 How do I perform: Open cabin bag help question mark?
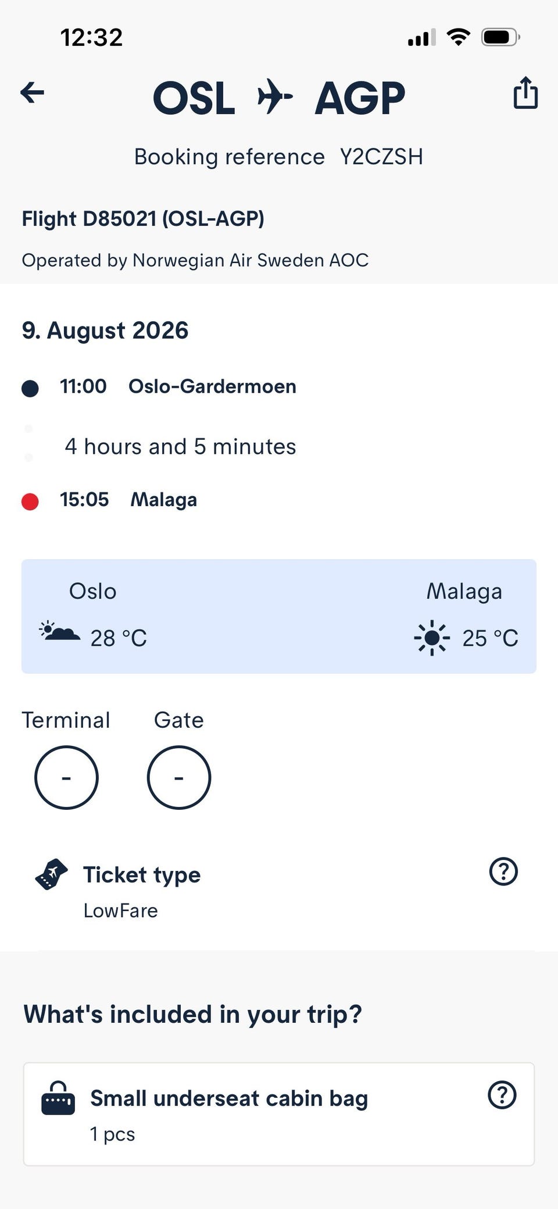coord(502,1095)
